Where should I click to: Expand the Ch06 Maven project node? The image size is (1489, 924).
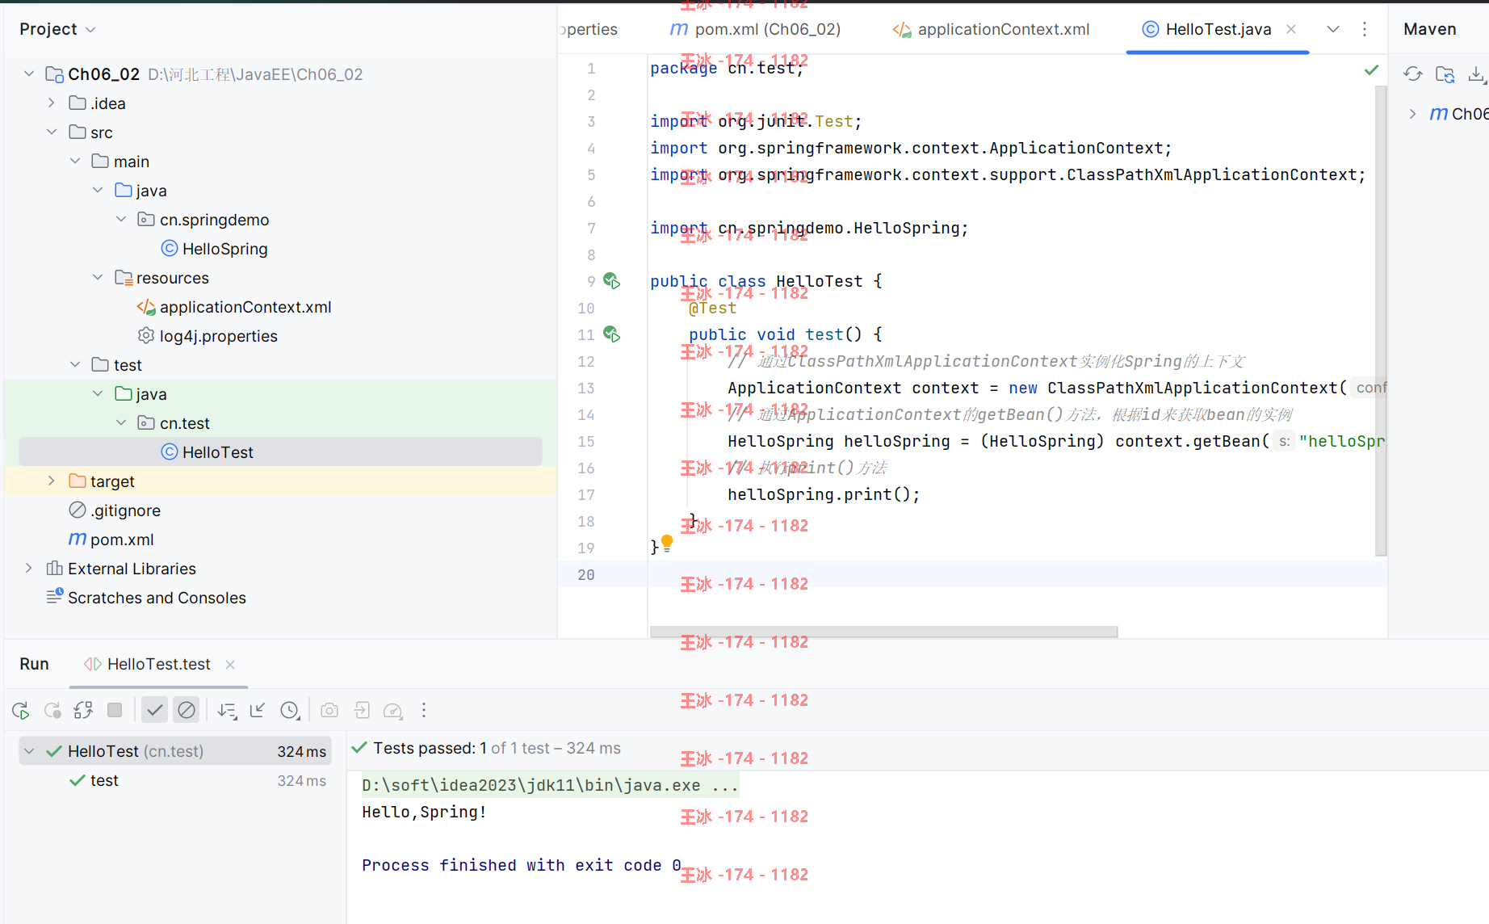tap(1412, 114)
